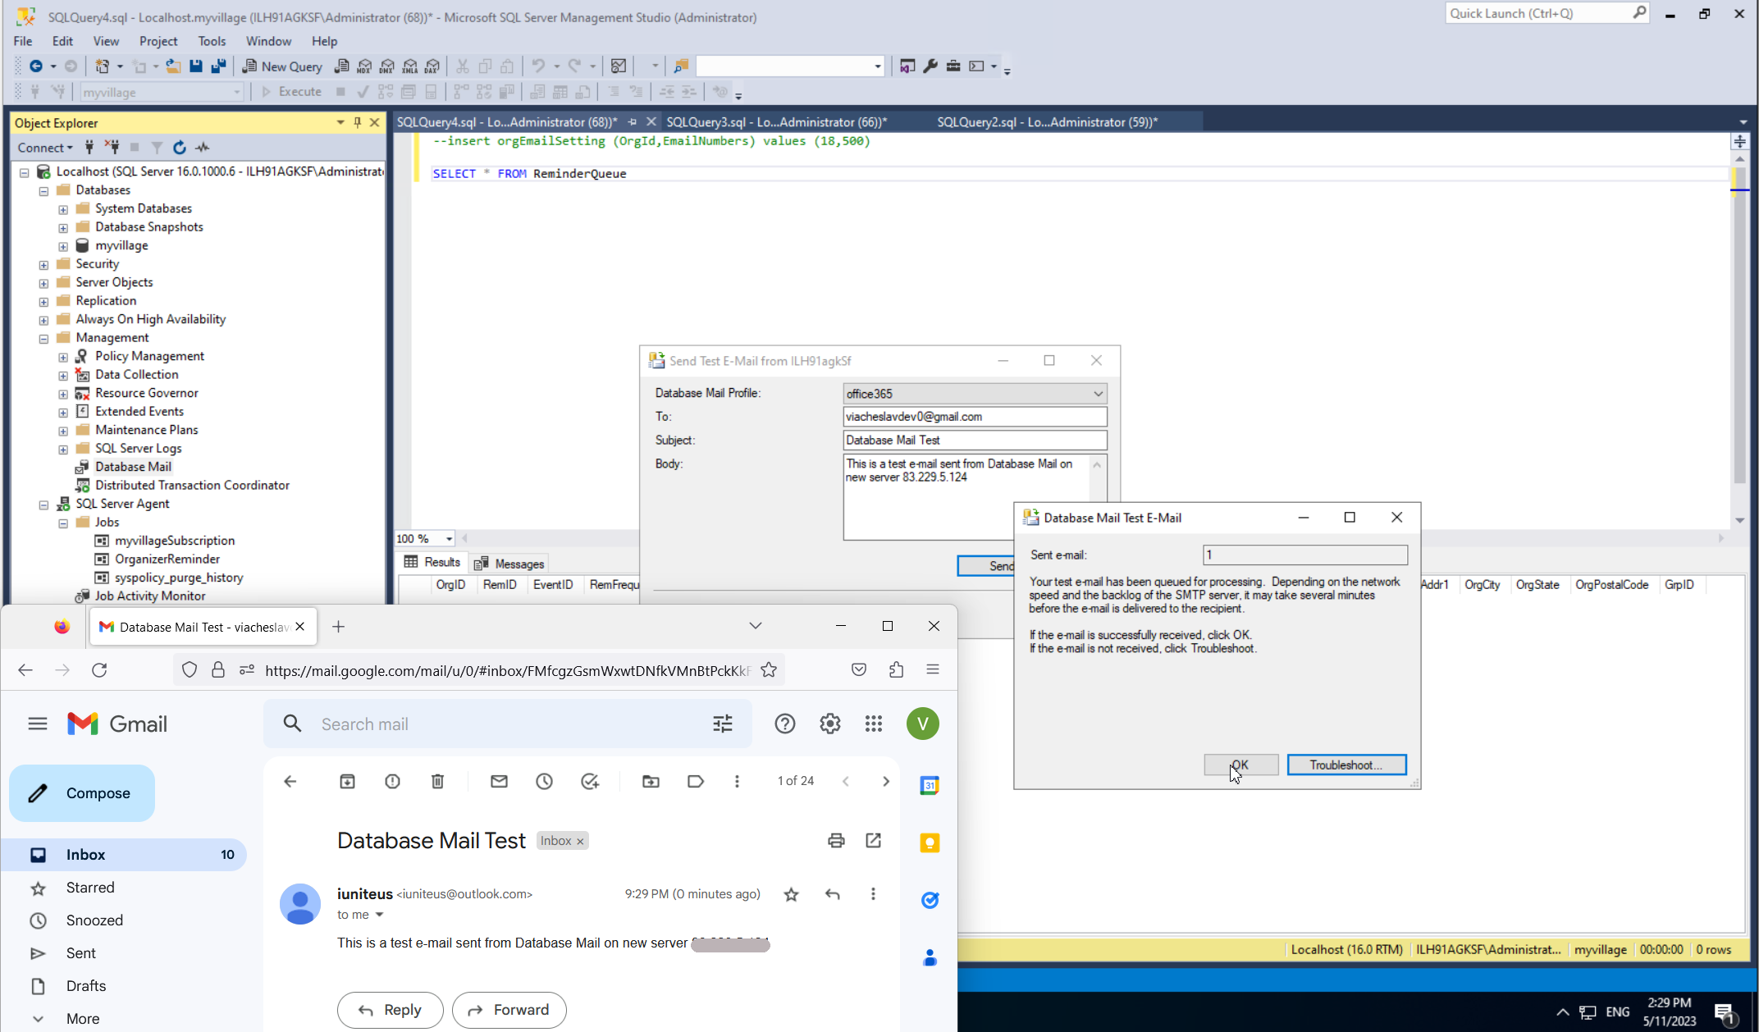Open the Database Mail Profile dropdown

point(1097,394)
